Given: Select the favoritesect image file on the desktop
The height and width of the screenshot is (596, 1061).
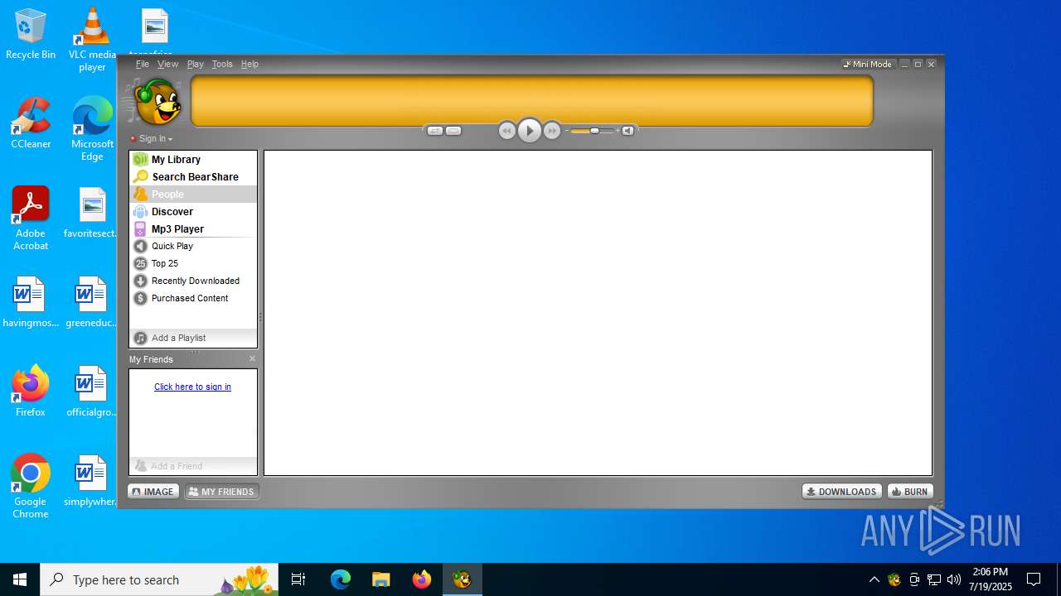Looking at the screenshot, I should click(x=92, y=212).
